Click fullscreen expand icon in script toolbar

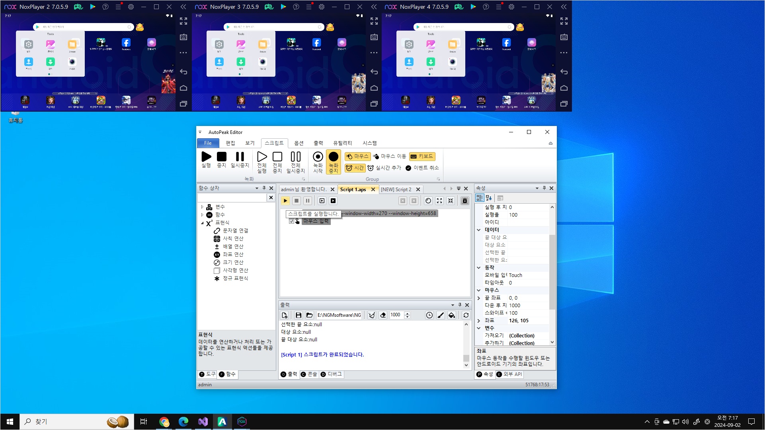(x=439, y=201)
